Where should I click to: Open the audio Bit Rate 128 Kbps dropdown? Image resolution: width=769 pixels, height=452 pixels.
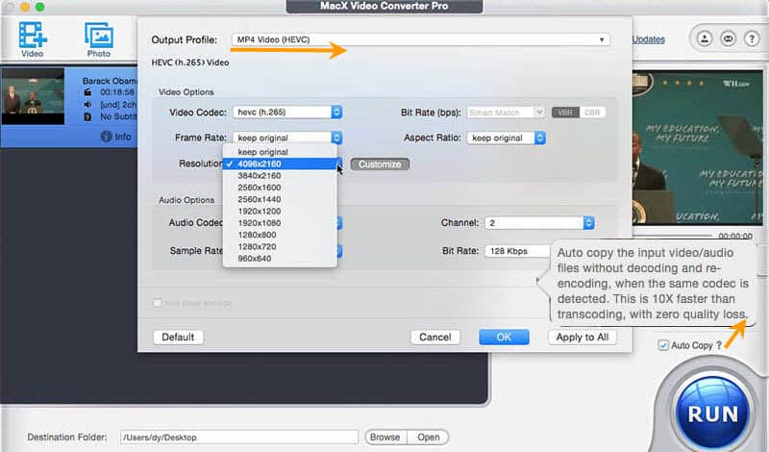coord(518,251)
